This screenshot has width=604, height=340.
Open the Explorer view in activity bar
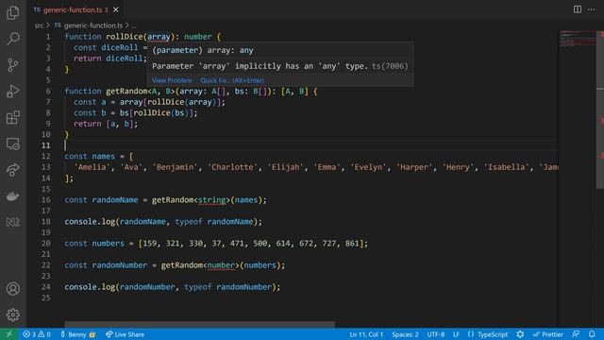[12, 12]
